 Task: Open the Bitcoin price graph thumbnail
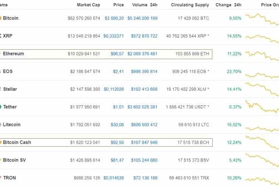pos(262,18)
